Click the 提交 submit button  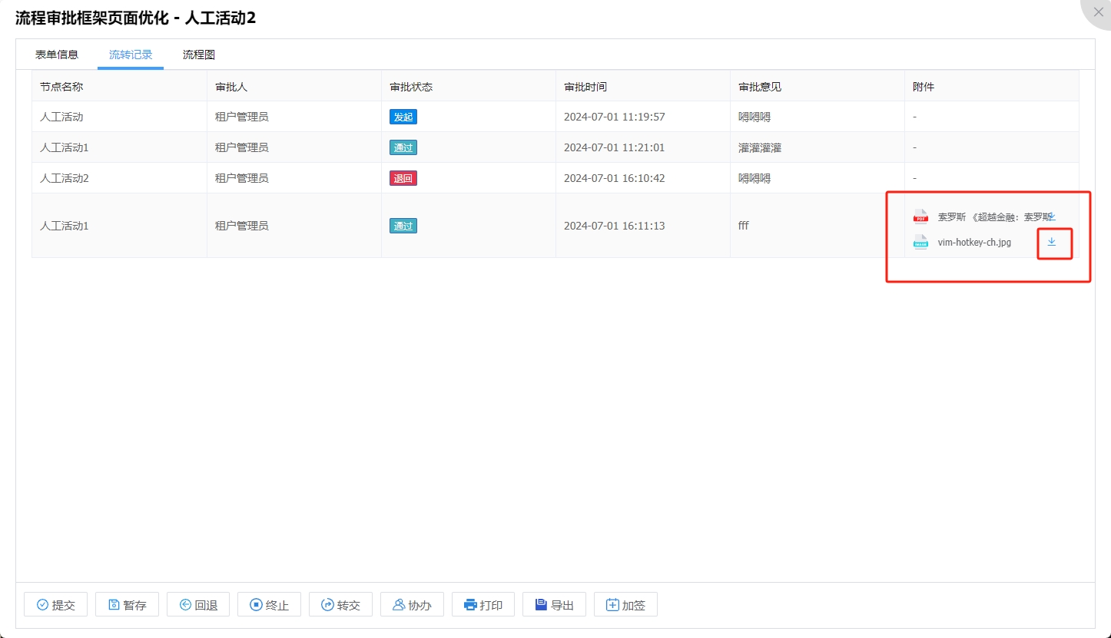55,605
